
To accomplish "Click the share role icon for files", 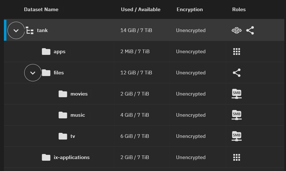I will (x=237, y=73).
